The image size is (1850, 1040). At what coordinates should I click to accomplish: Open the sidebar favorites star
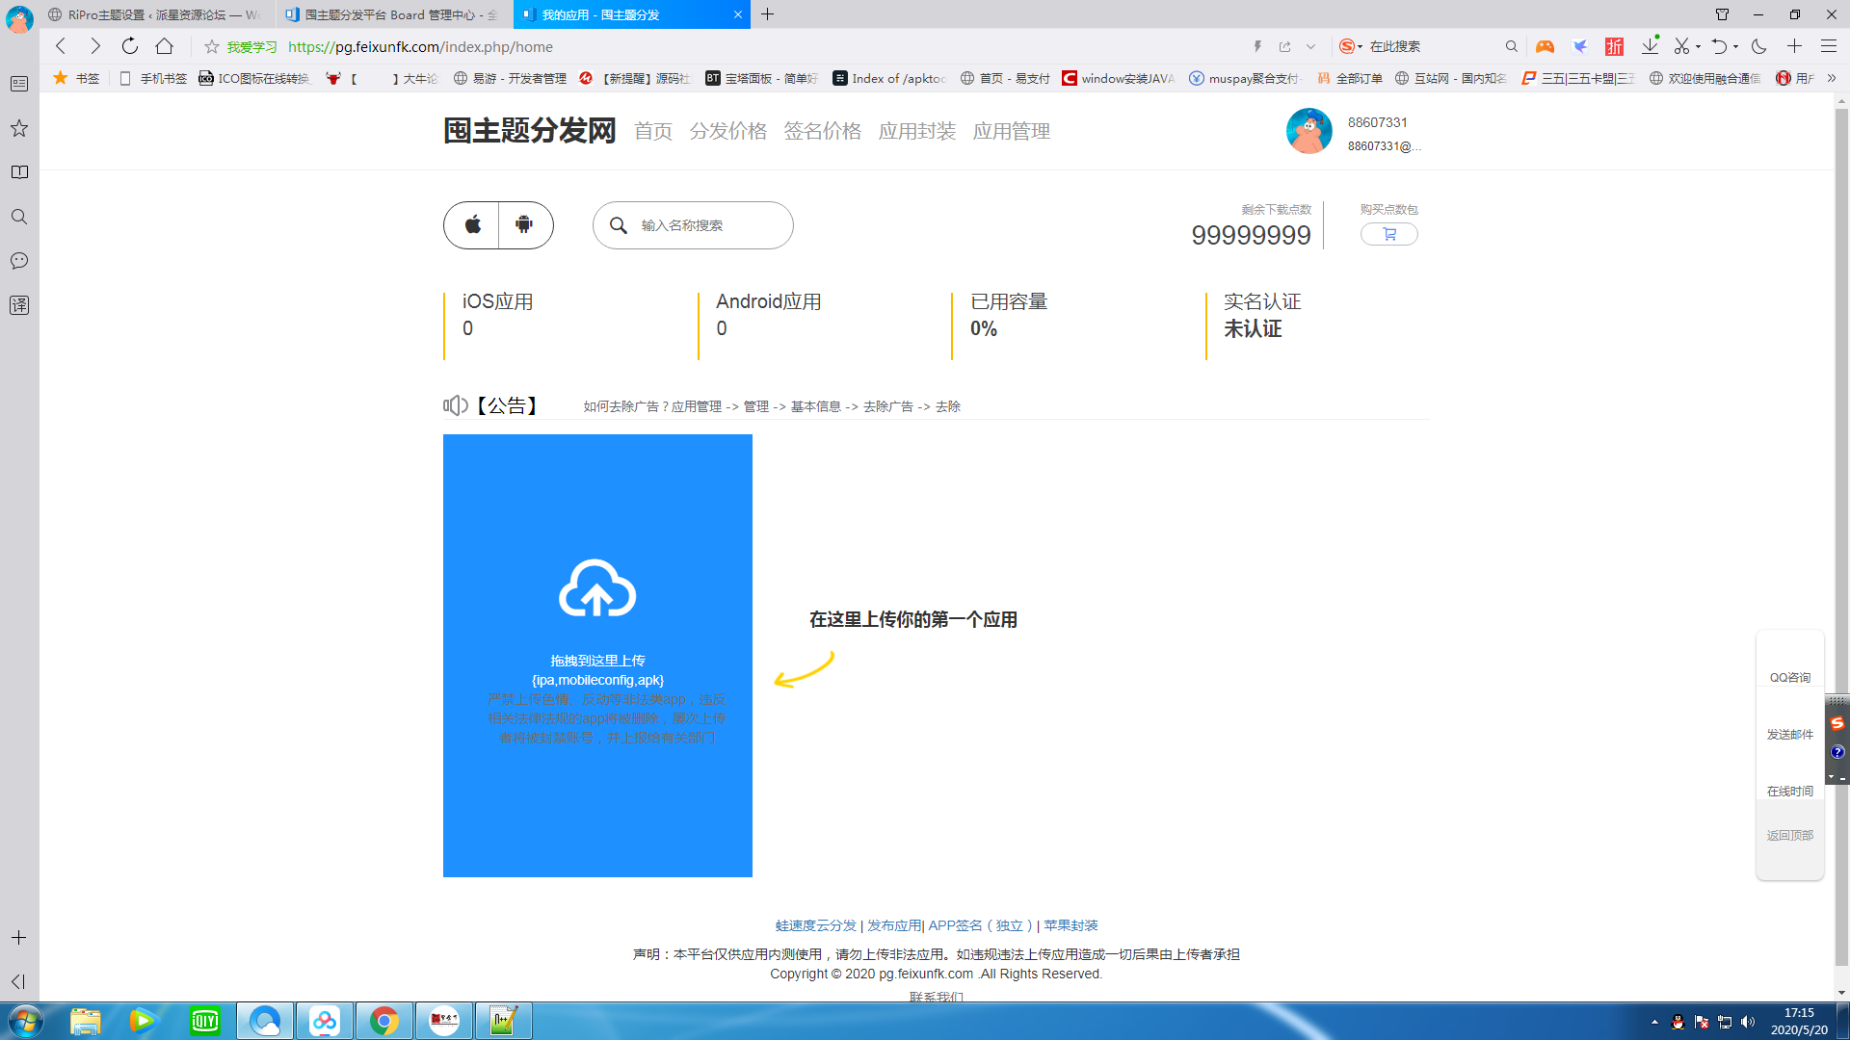tap(19, 128)
